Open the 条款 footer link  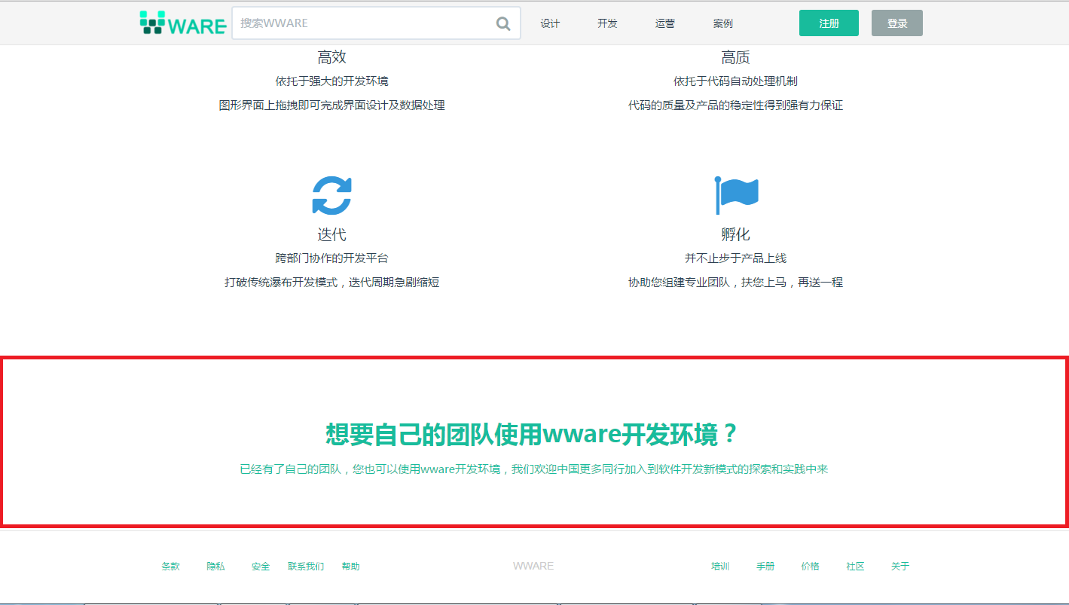click(x=170, y=567)
